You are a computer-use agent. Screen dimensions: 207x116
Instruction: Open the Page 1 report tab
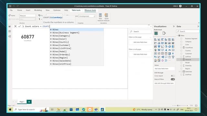pos(22,102)
